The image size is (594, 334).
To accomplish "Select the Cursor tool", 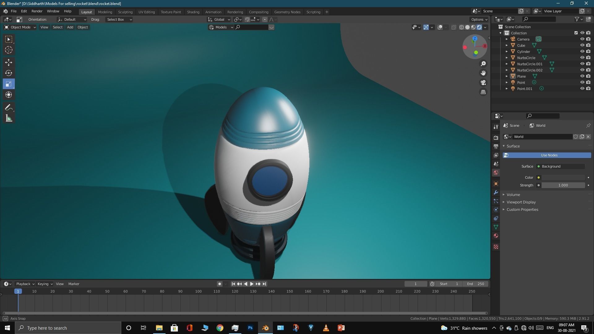I will coord(9,50).
